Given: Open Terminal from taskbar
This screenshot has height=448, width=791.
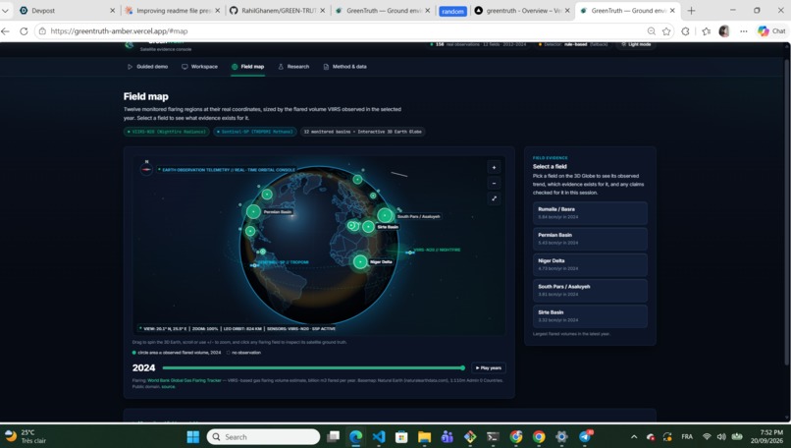Looking at the screenshot, I should 493,437.
